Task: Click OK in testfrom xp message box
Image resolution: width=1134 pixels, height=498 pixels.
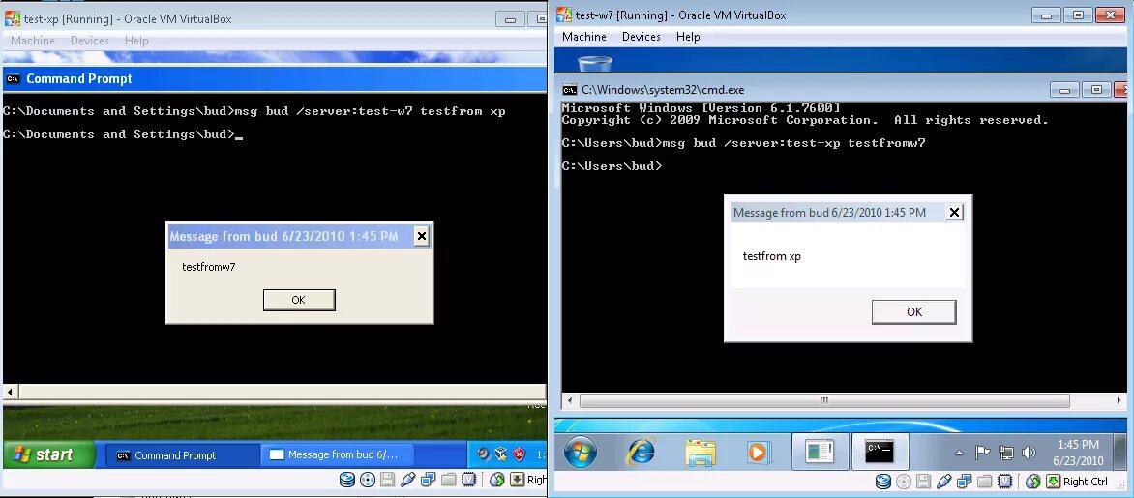Action: click(914, 312)
